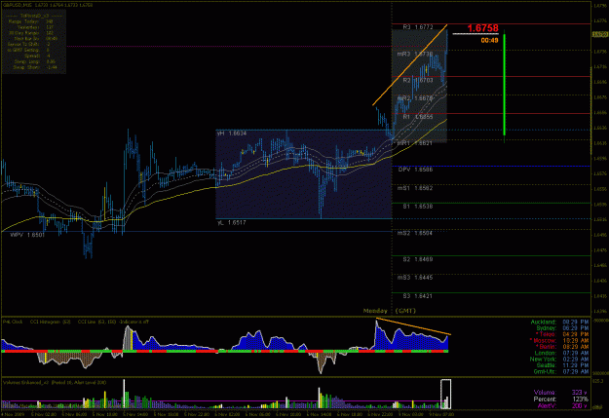Image resolution: width=609 pixels, height=418 pixels.
Task: Click the DPV daily pivot label
Action: click(415, 170)
